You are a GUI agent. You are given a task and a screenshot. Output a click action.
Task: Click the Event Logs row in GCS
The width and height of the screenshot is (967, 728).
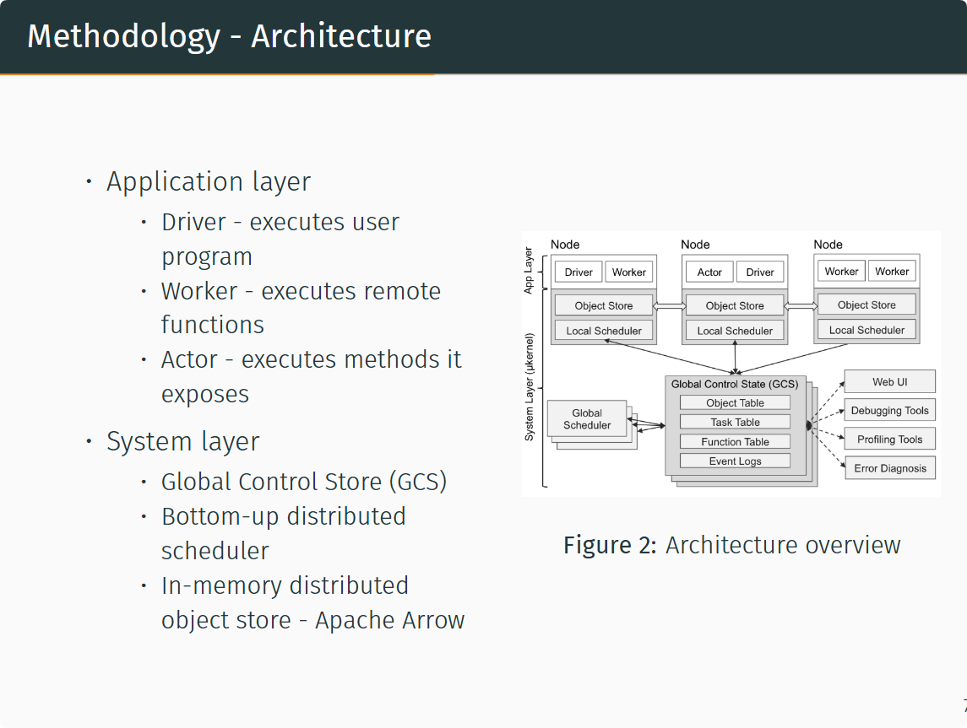pyautogui.click(x=735, y=461)
